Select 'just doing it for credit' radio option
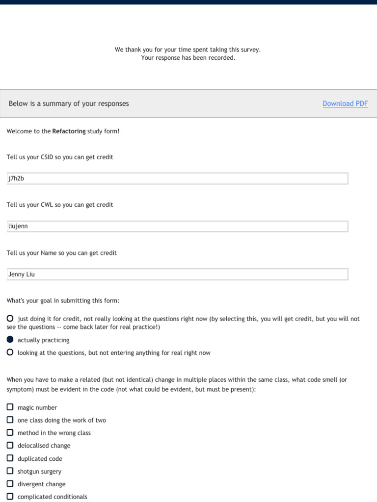This screenshot has height=502, width=377. tap(10, 319)
